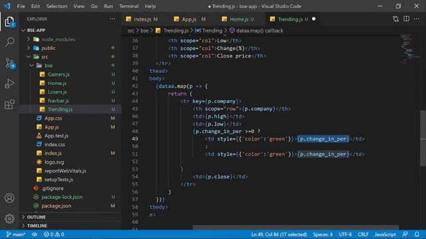Open Losers.js in the explorer
This screenshot has height=239, width=426.
point(57,92)
